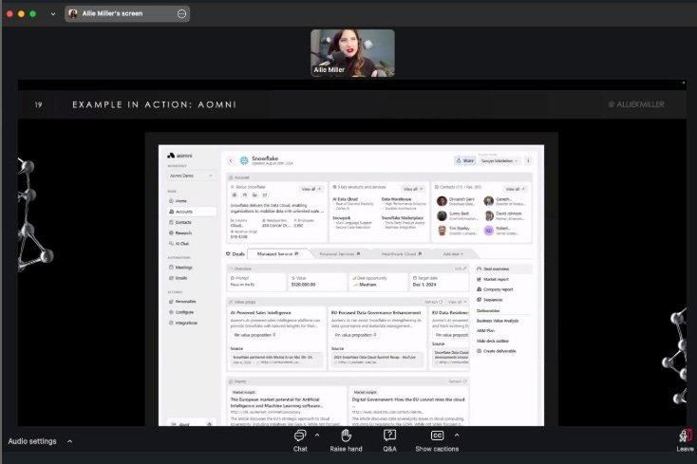
Task: Open the Digital Government EU cloud article
Action: (x=408, y=399)
